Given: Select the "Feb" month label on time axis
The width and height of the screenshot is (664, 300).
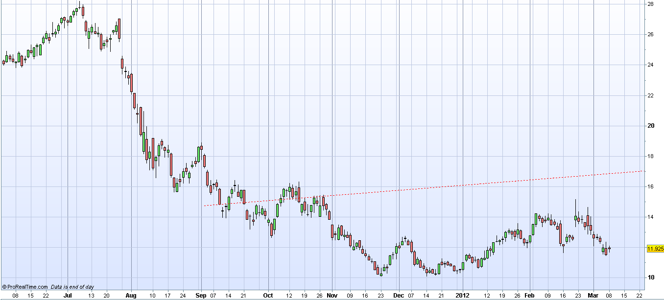Looking at the screenshot, I should [x=530, y=296].
